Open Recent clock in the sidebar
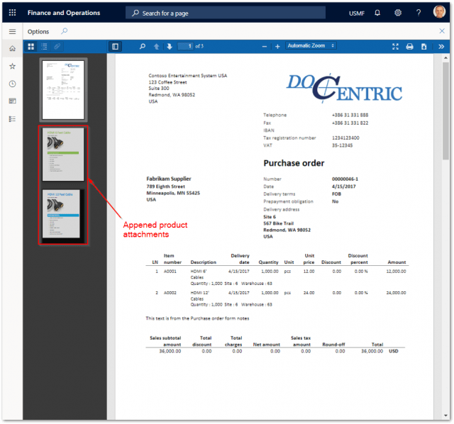The width and height of the screenshot is (454, 424). pyautogui.click(x=13, y=84)
